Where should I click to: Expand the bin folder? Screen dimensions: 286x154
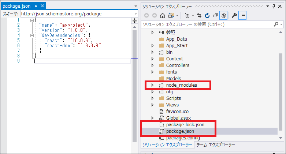click(152, 52)
